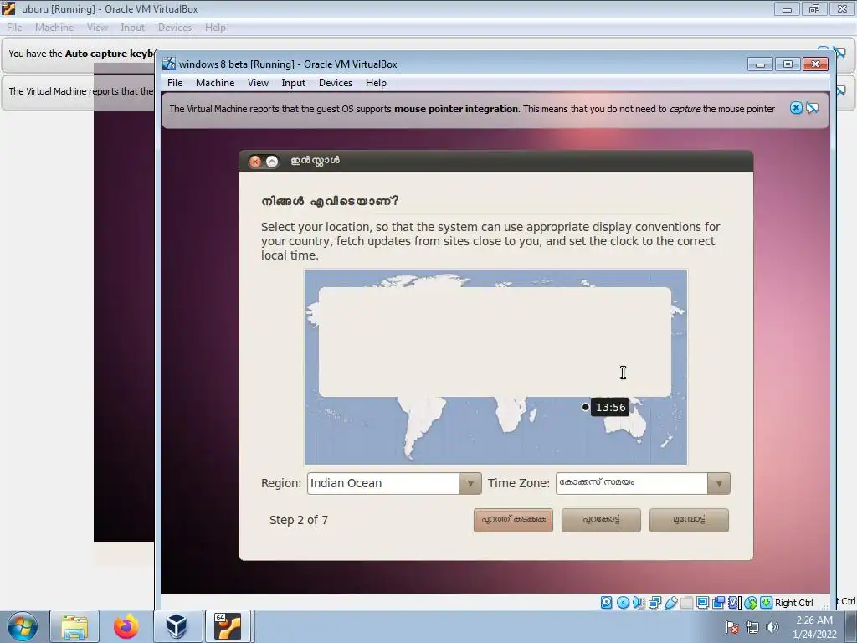Dismiss the mouse pointer integration notification
Image resolution: width=857 pixels, height=643 pixels.
click(x=797, y=108)
